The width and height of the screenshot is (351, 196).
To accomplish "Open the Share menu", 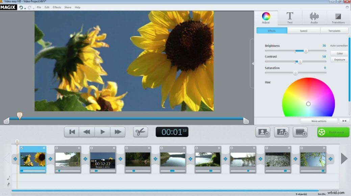I will 68,7.
